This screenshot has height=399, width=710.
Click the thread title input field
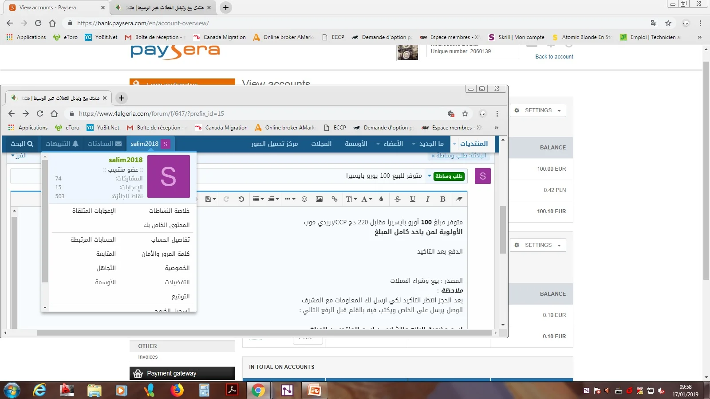click(311, 176)
